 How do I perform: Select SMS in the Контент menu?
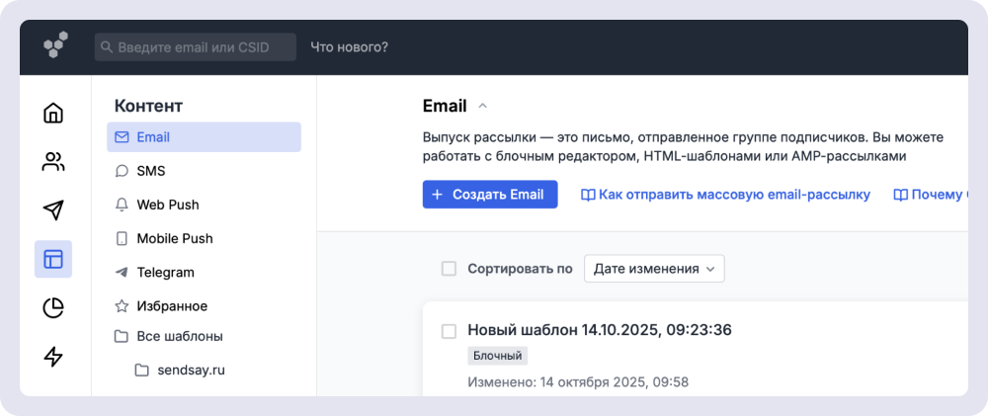150,171
